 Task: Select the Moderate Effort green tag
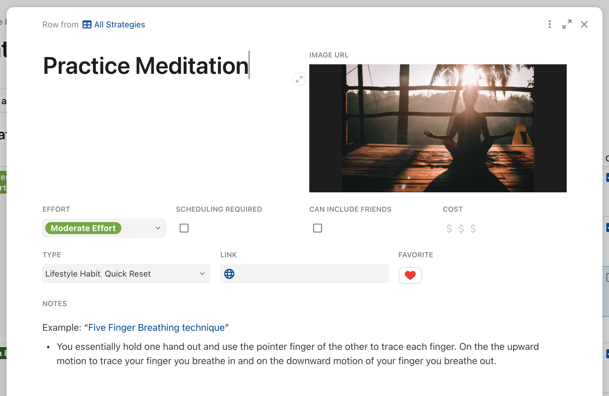83,228
